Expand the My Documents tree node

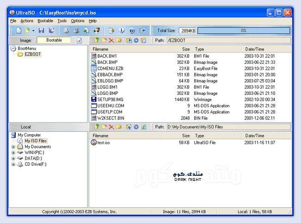[13, 147]
